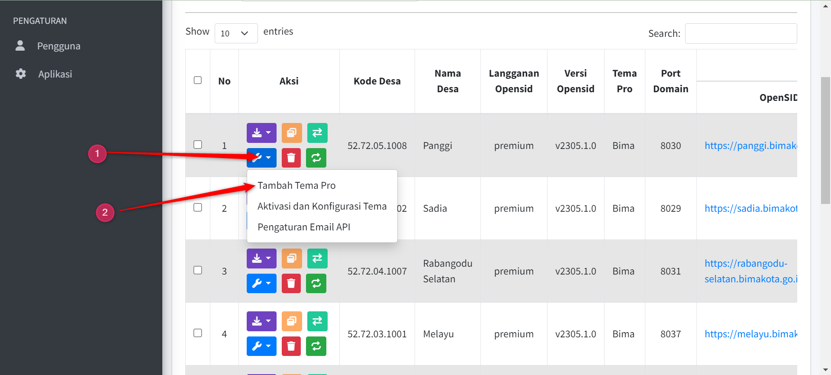831x375 pixels.
Task: Tick the checkbox for row Sadia
Action: coord(198,207)
